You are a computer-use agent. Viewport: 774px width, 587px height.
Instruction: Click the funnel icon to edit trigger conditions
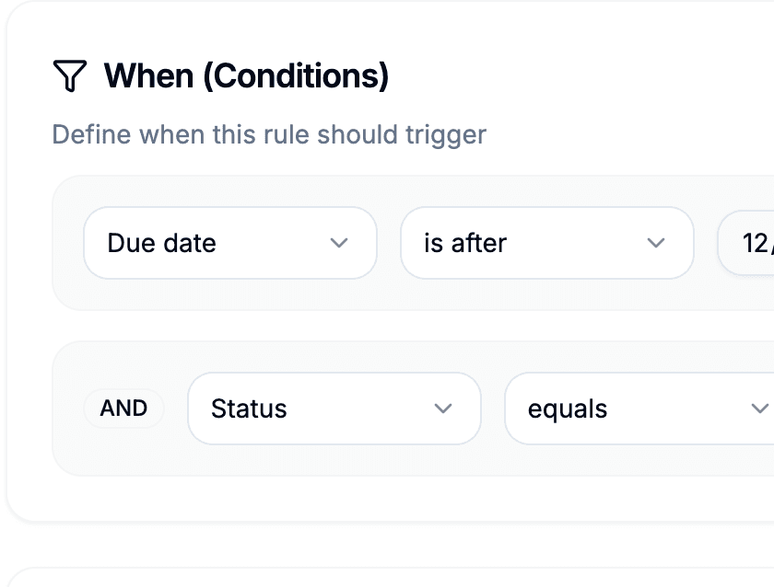point(68,75)
